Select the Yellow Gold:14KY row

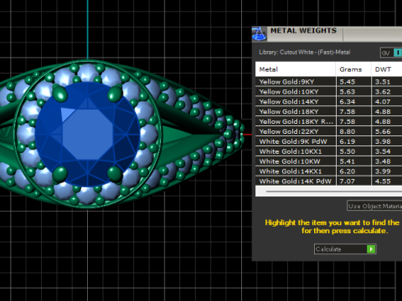point(328,102)
